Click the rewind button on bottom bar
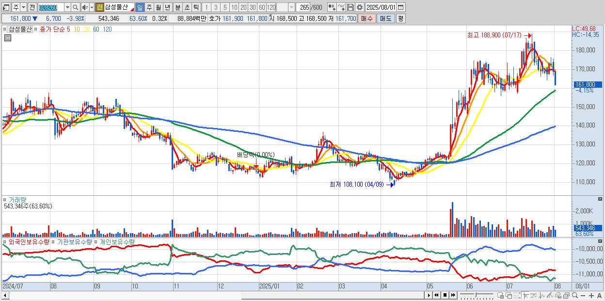 coord(437,295)
